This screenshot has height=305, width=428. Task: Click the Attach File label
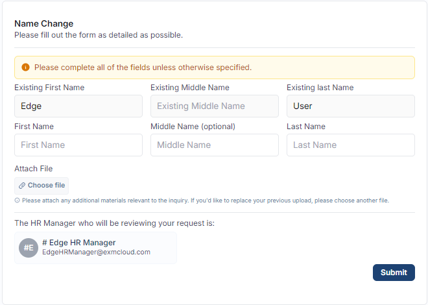33,169
